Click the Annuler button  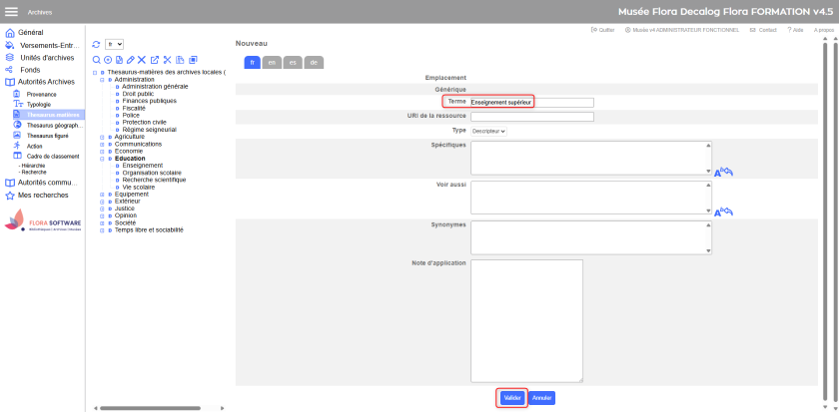(541, 397)
